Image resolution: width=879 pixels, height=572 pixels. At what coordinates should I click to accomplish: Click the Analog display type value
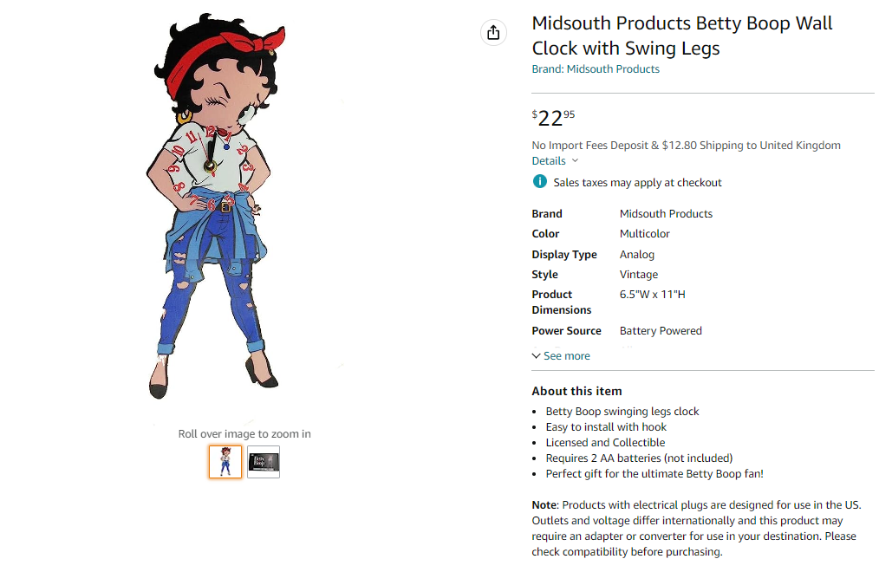tap(637, 255)
